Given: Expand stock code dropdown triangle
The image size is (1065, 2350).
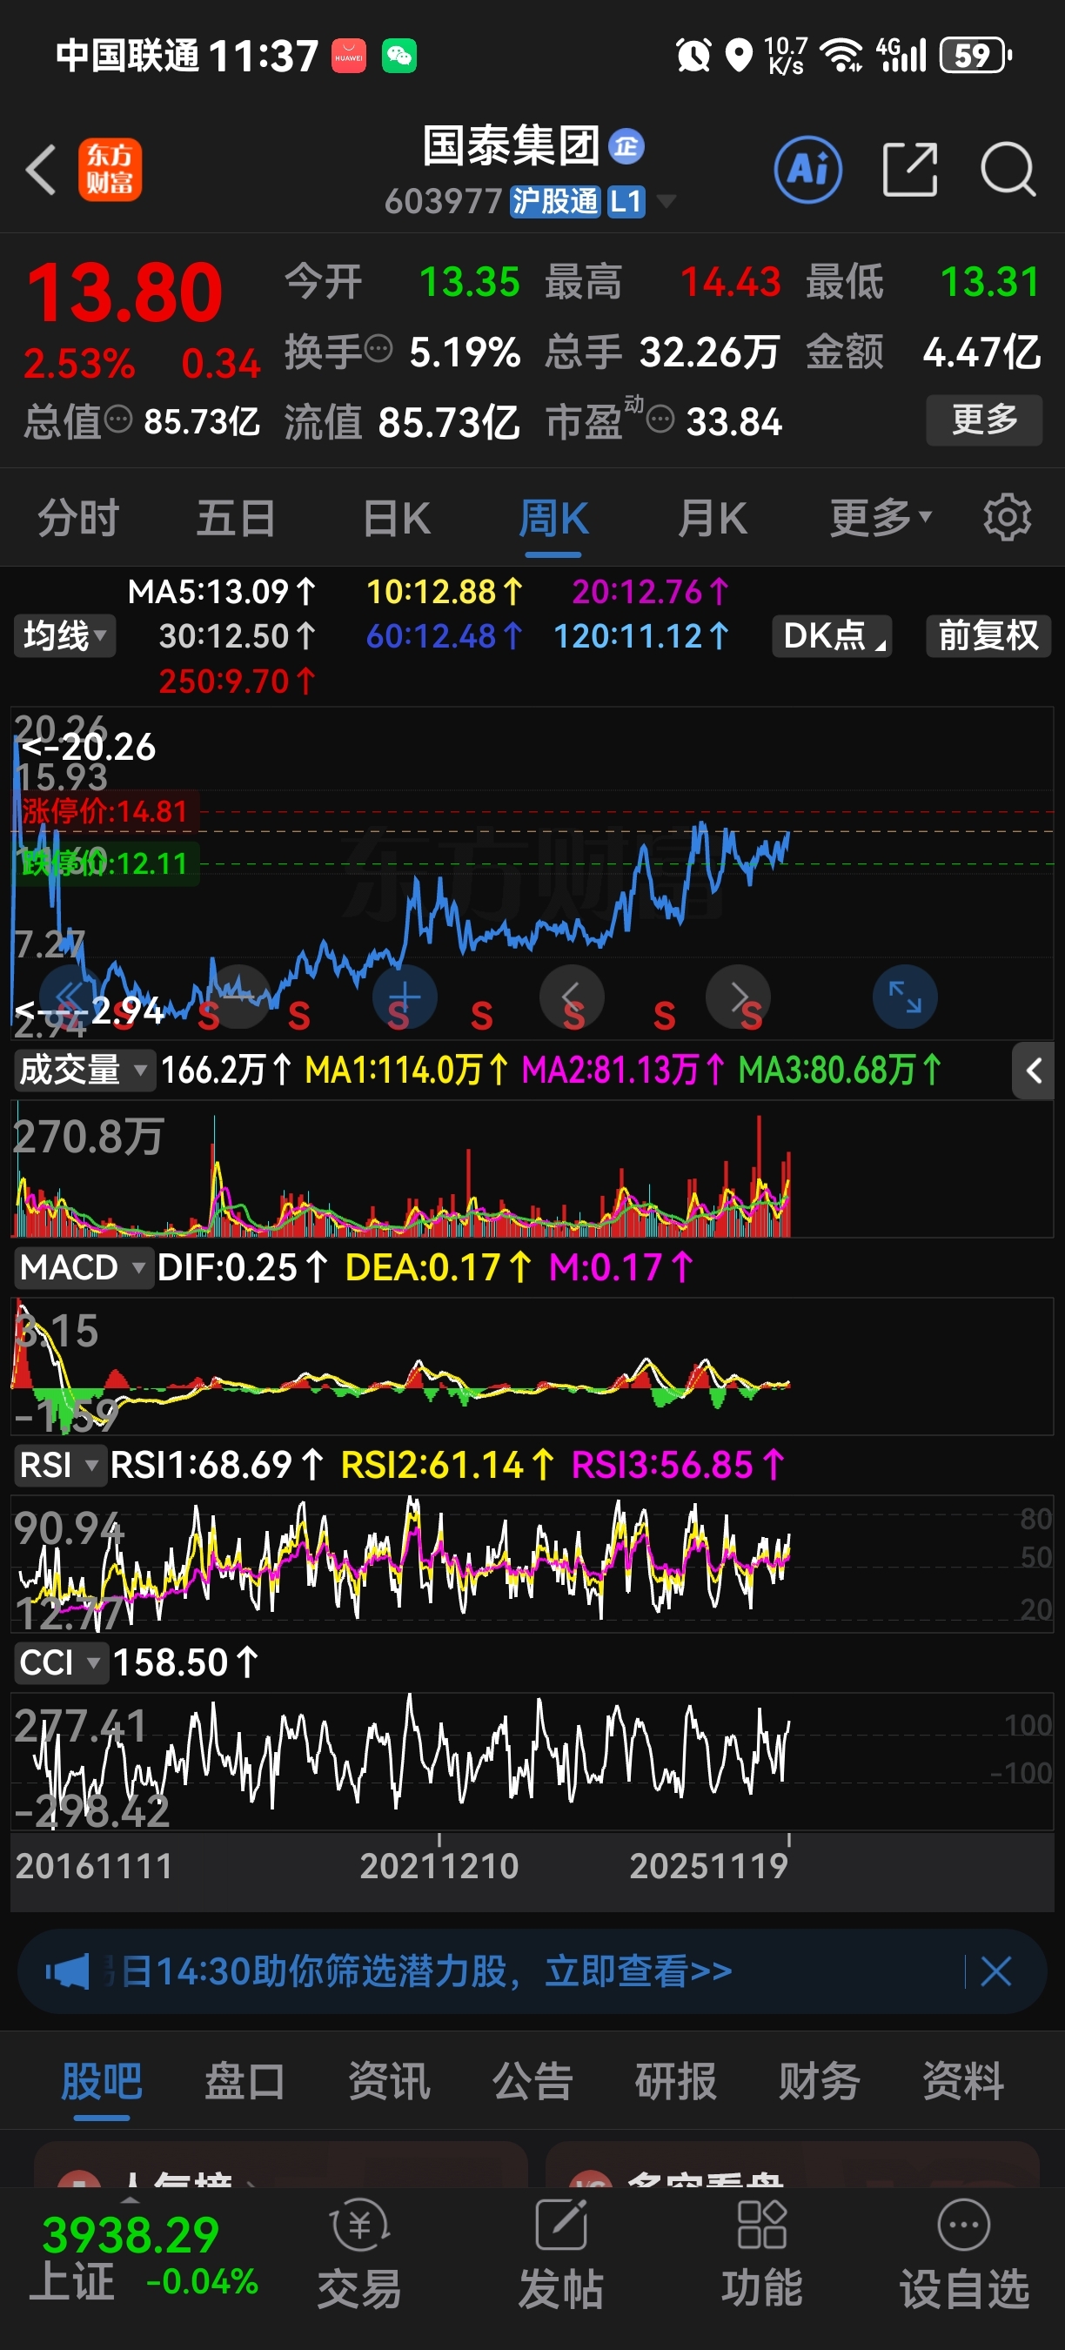Looking at the screenshot, I should coord(666,201).
